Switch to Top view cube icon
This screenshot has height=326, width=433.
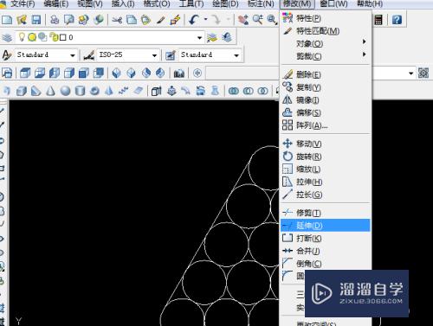[25, 74]
